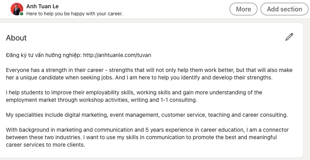
Task: Click the green online status dot
Action: pyautogui.click(x=22, y=14)
